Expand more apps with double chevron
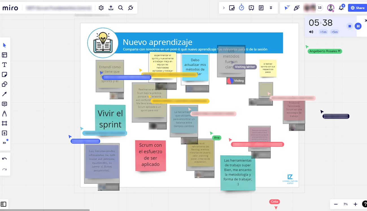 tap(271, 8)
